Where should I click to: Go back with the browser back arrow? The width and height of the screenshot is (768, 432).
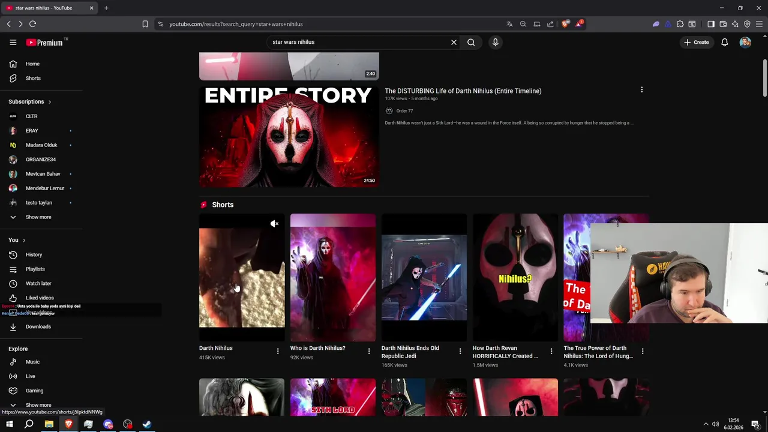(x=8, y=24)
